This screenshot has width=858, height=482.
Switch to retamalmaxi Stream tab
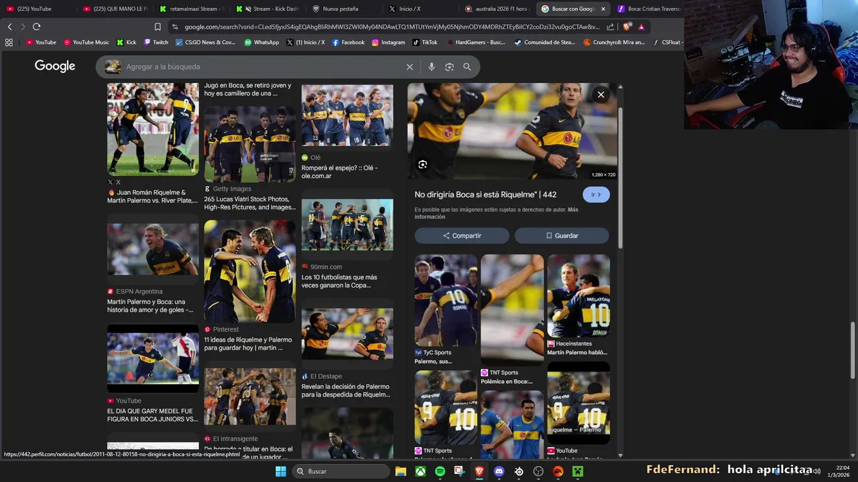[x=191, y=9]
